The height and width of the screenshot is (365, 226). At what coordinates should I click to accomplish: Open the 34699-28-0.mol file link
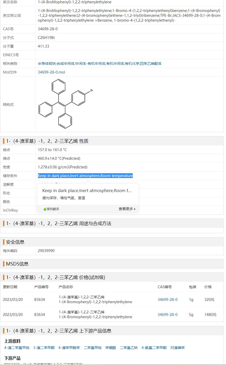point(51,72)
